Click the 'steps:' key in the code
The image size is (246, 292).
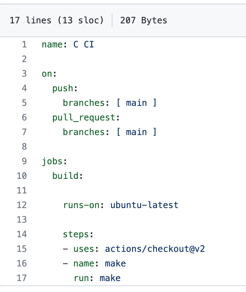(x=78, y=235)
